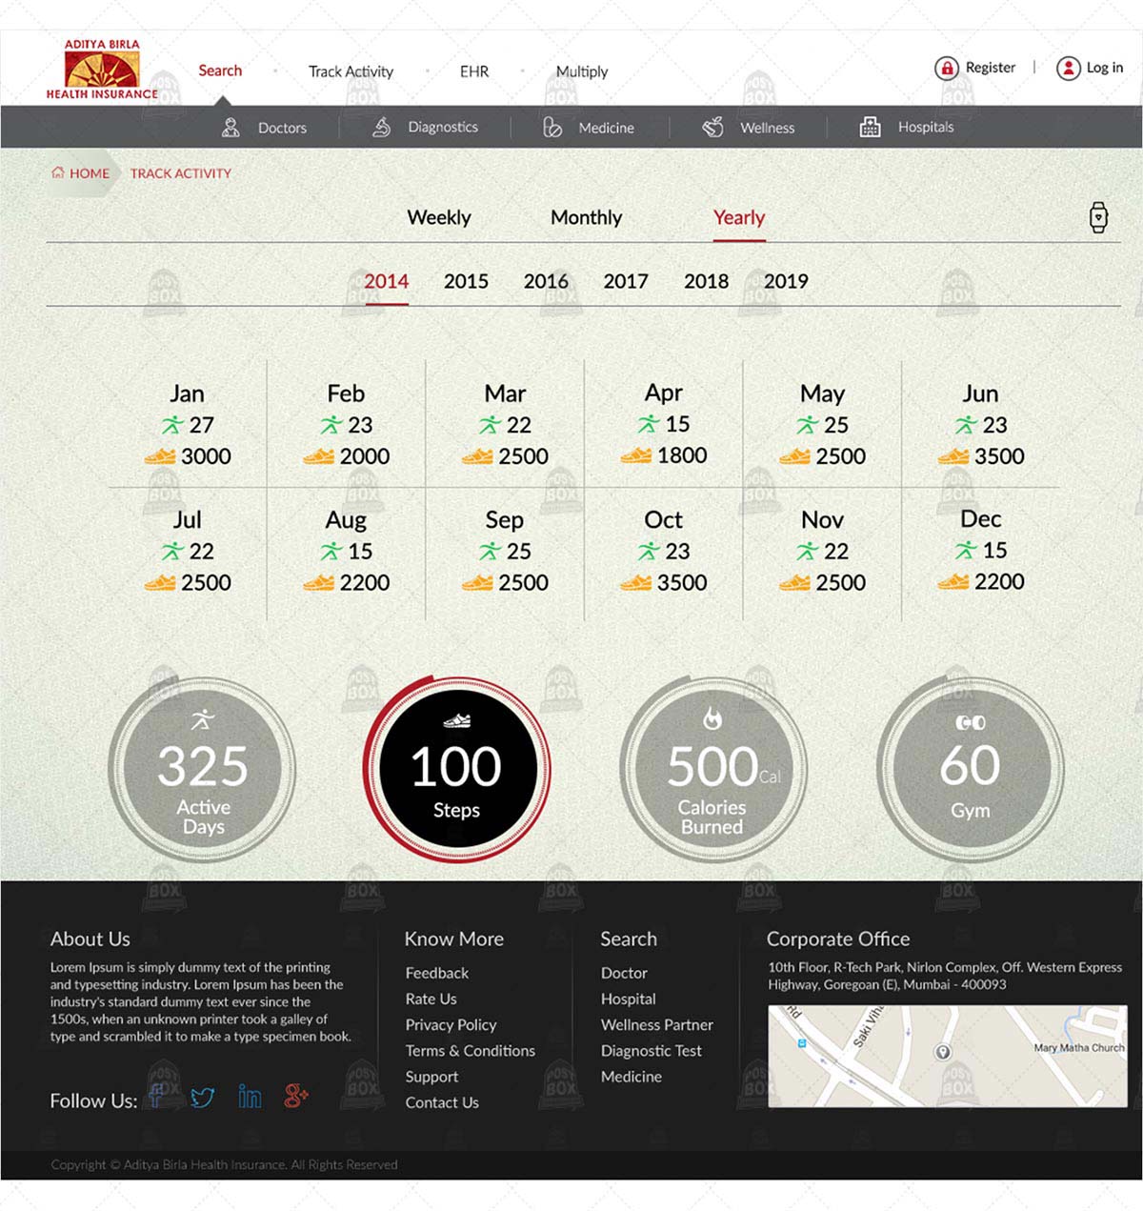Click the home icon in breadcrumb
The image size is (1143, 1211).
pyautogui.click(x=57, y=172)
